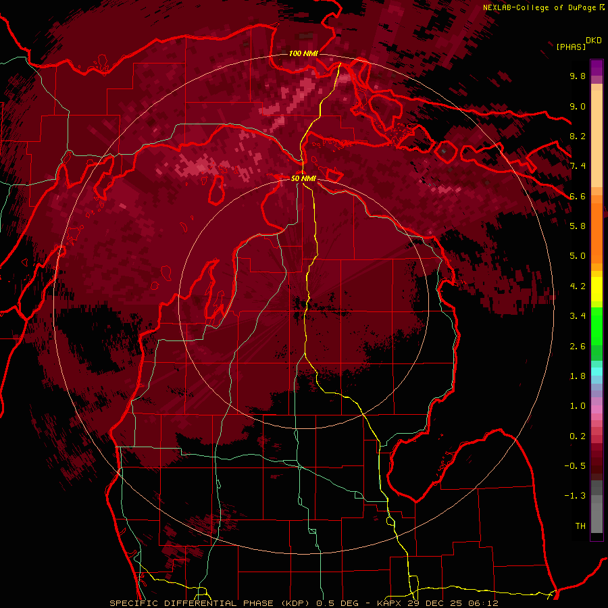The height and width of the screenshot is (608, 608).
Task: Click the 6.6 value on the color scale
Action: click(x=578, y=196)
